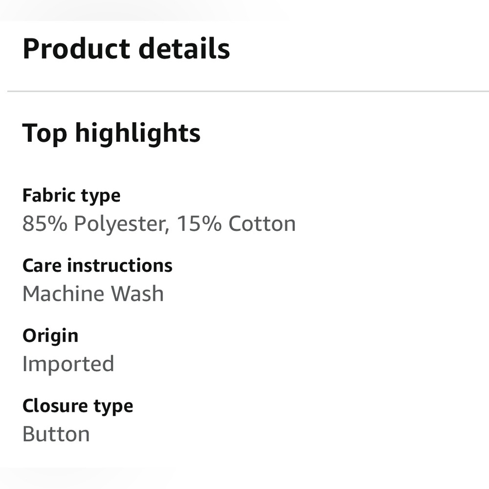
Task: Click the word details in the main heading
Action: coord(184,48)
